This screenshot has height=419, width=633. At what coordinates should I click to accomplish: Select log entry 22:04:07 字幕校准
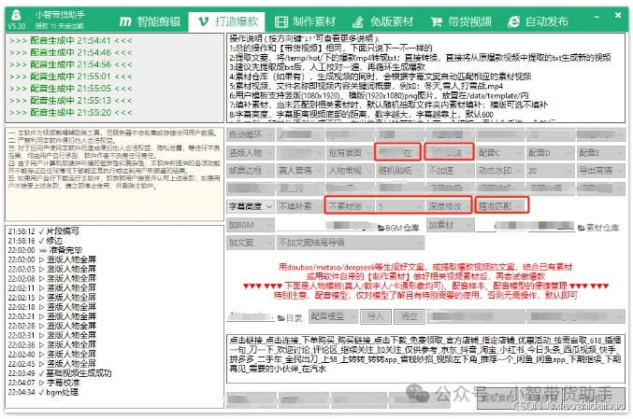[44, 383]
